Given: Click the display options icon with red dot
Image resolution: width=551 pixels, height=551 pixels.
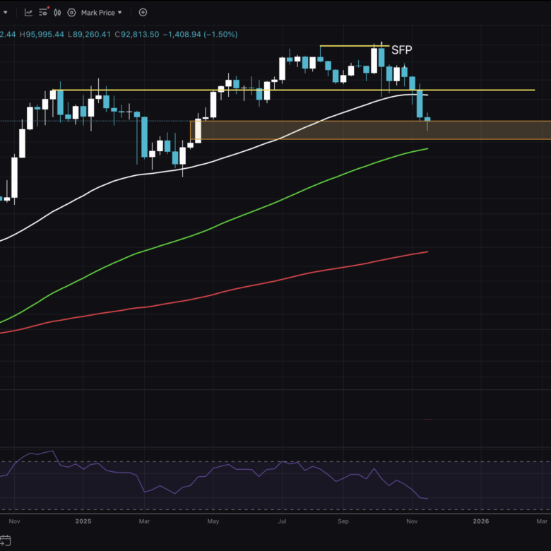Looking at the screenshot, I should coord(42,13).
